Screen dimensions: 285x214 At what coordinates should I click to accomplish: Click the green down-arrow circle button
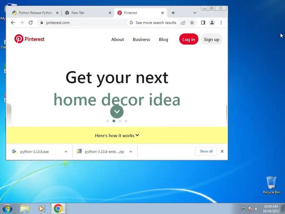click(x=117, y=111)
